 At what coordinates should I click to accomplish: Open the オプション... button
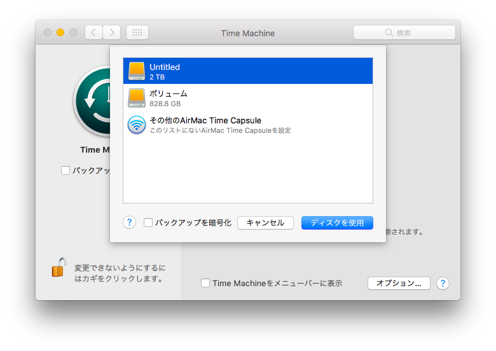(399, 284)
